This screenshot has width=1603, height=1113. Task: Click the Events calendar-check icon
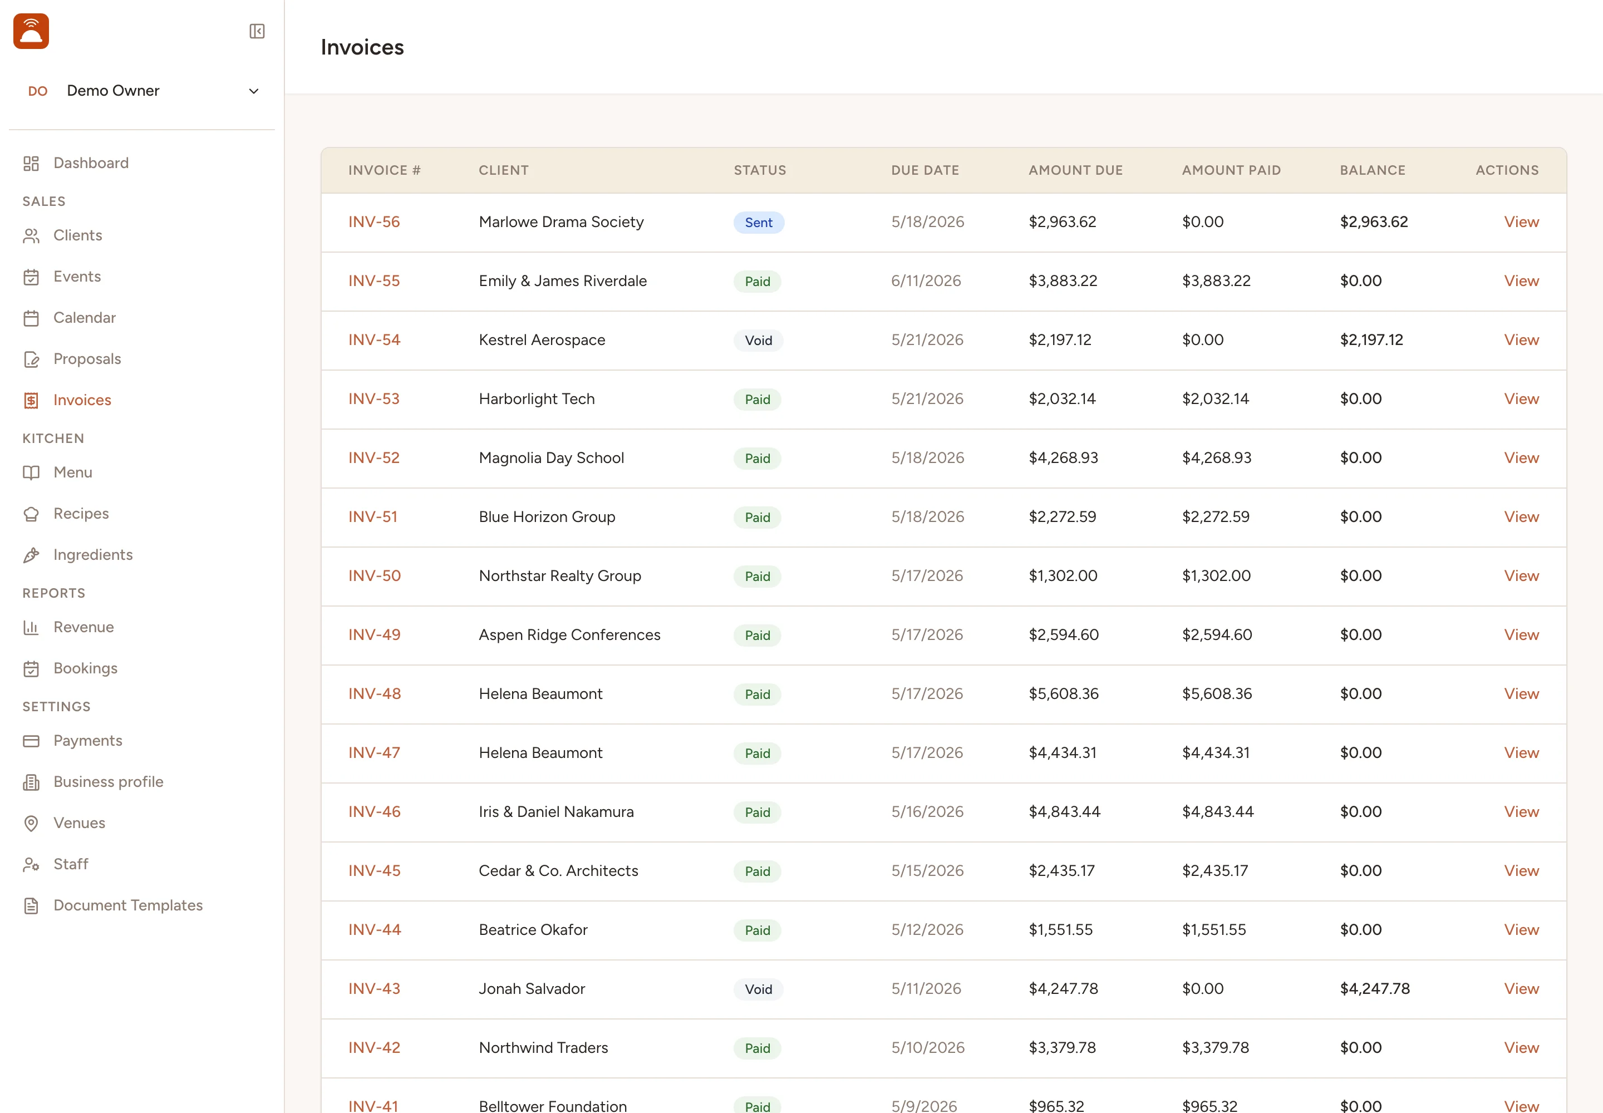[x=31, y=277]
